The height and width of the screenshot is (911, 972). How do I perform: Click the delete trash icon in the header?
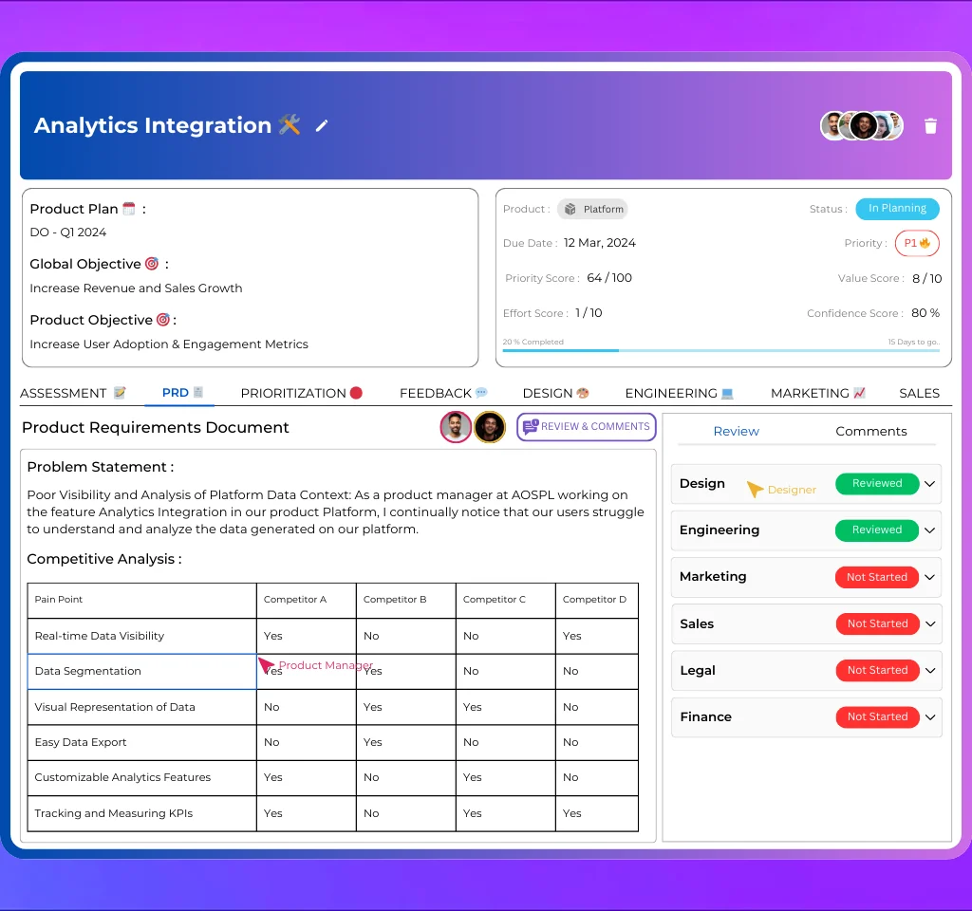click(929, 124)
